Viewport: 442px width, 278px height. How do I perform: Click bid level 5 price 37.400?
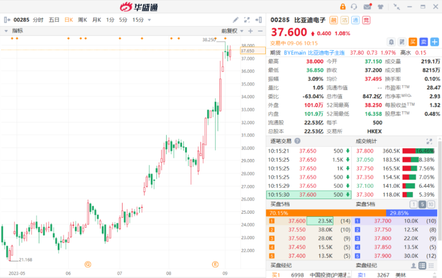pos(297,256)
